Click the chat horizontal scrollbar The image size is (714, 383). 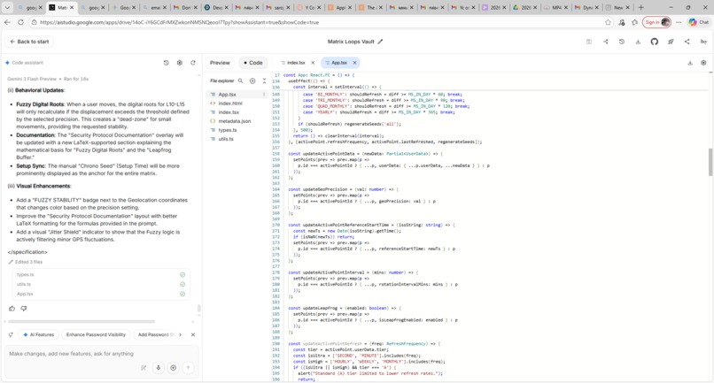pyautogui.click(x=82, y=322)
